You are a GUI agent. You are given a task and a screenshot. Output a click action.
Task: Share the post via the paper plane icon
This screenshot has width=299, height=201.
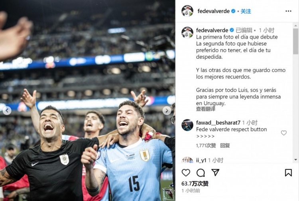point(215,173)
